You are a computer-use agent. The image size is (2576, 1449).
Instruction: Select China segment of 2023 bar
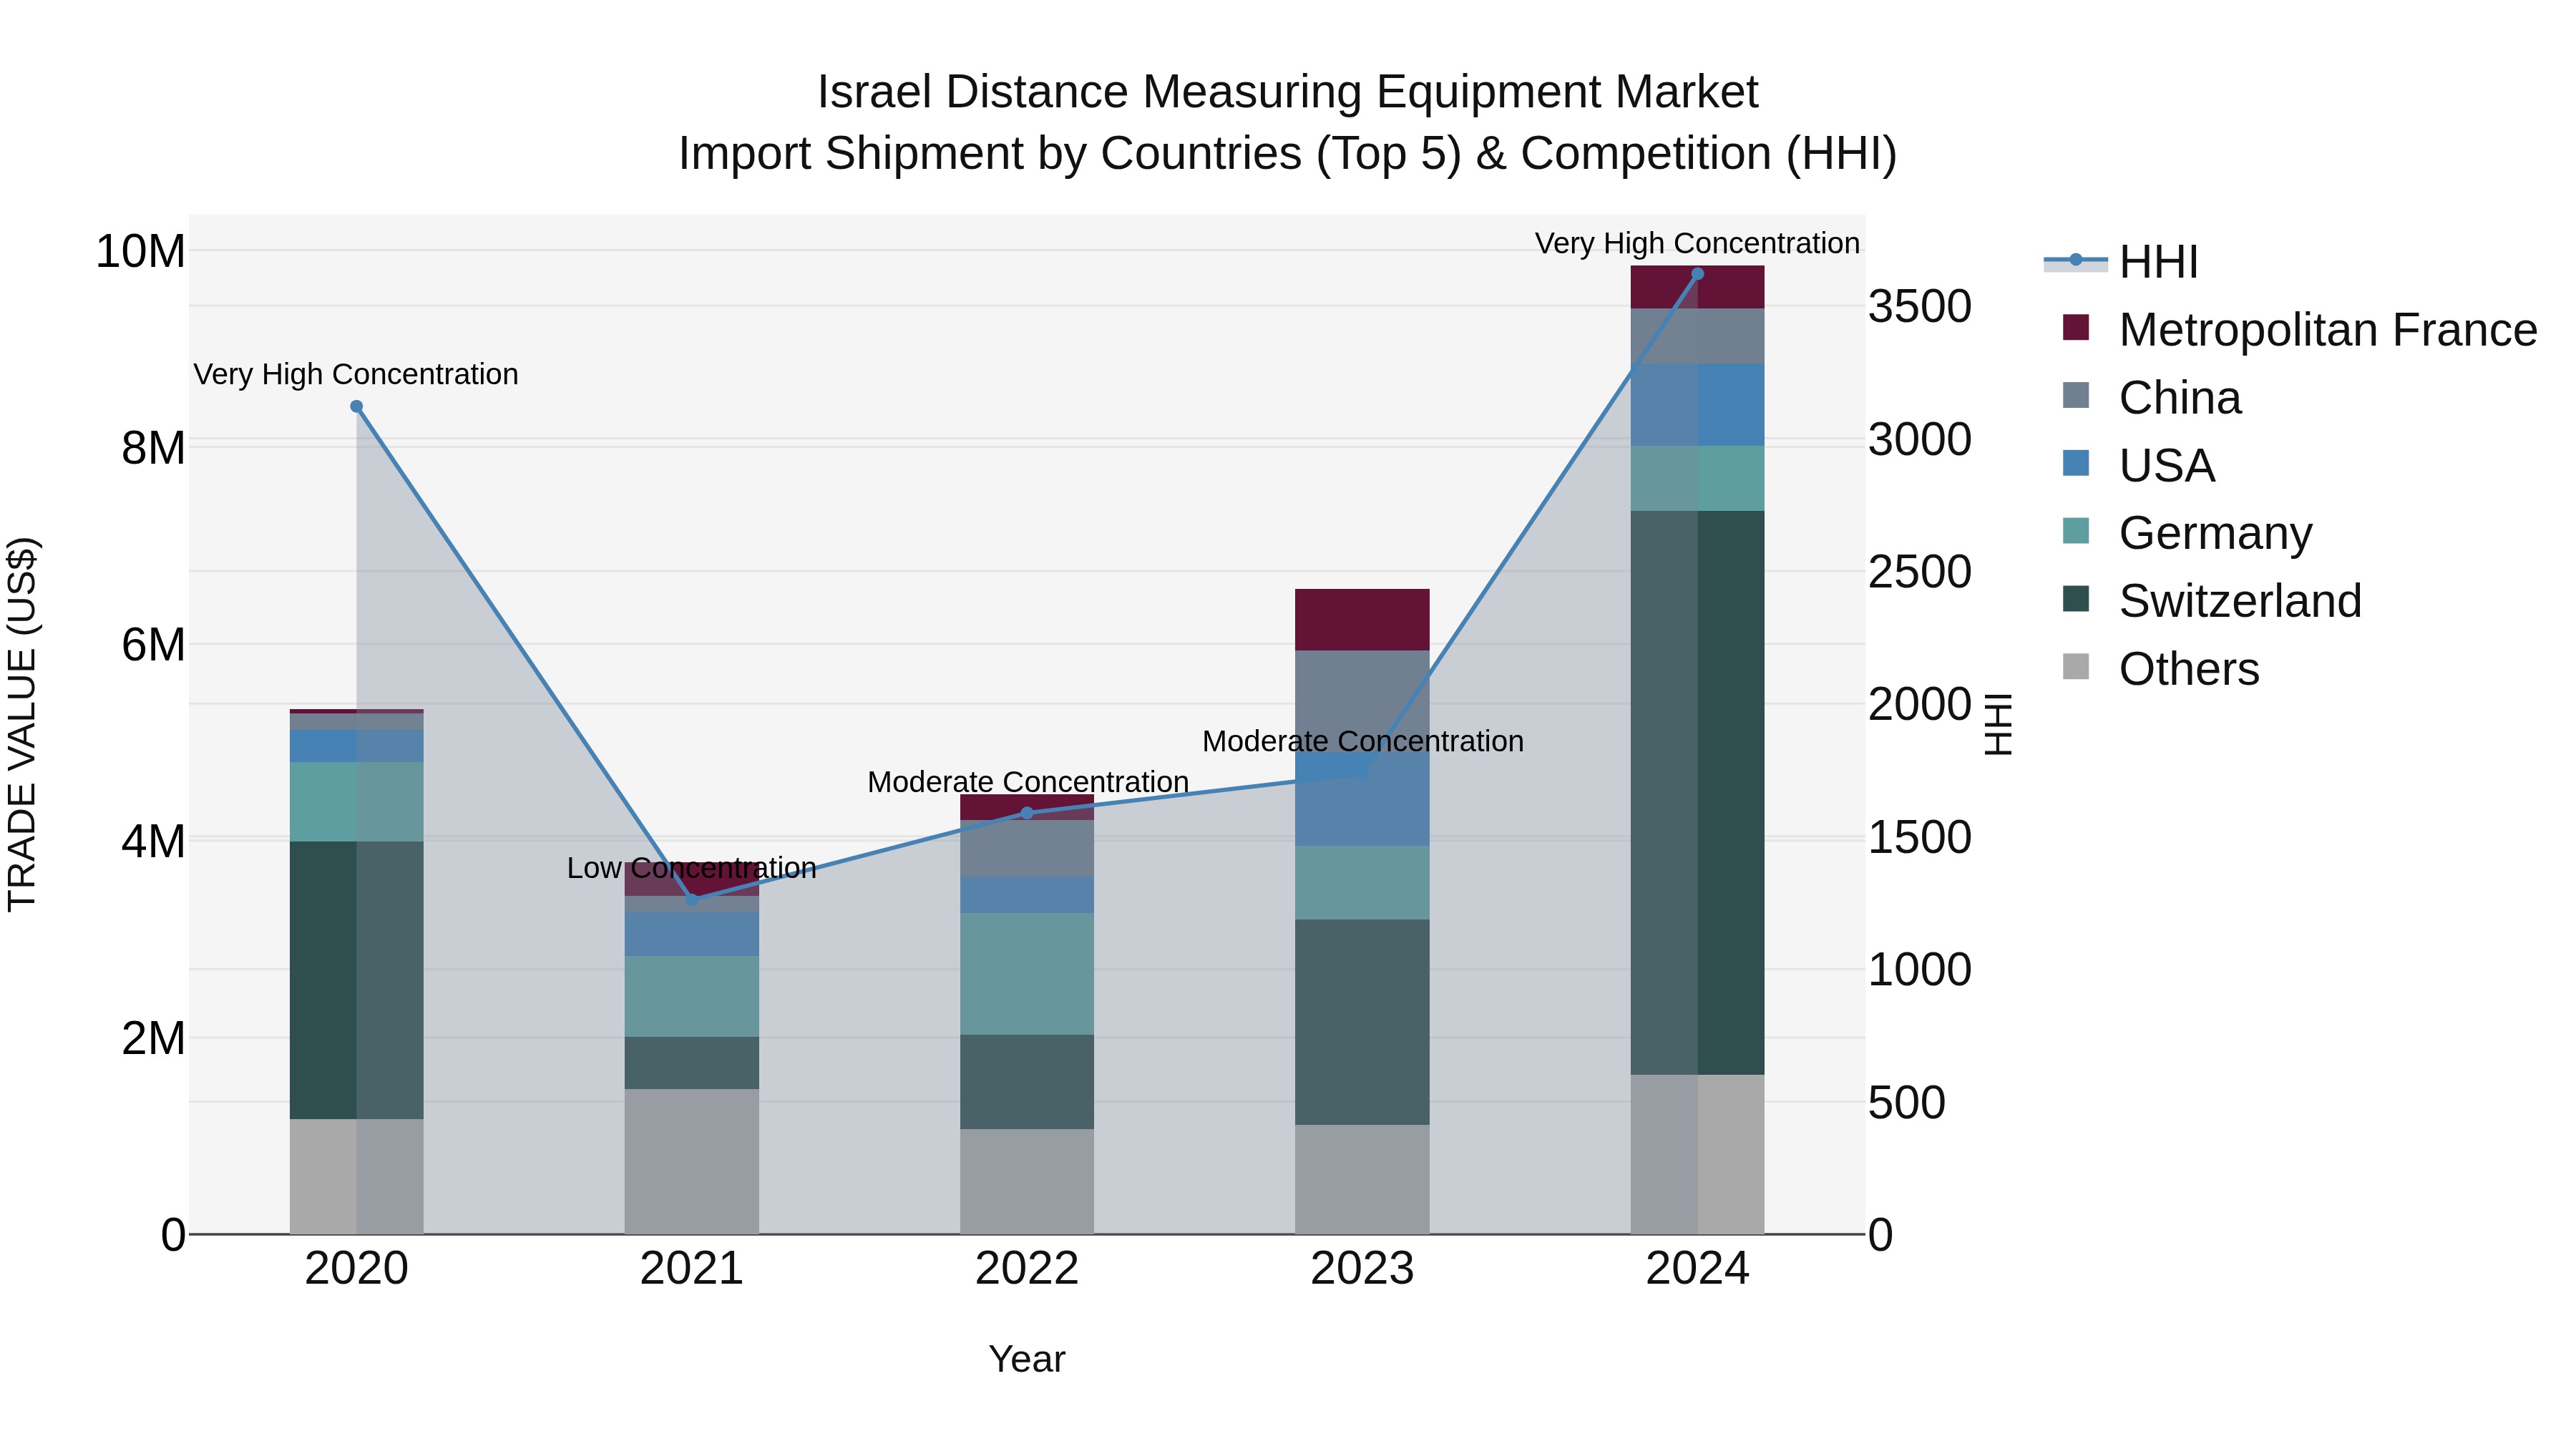coord(1362,702)
